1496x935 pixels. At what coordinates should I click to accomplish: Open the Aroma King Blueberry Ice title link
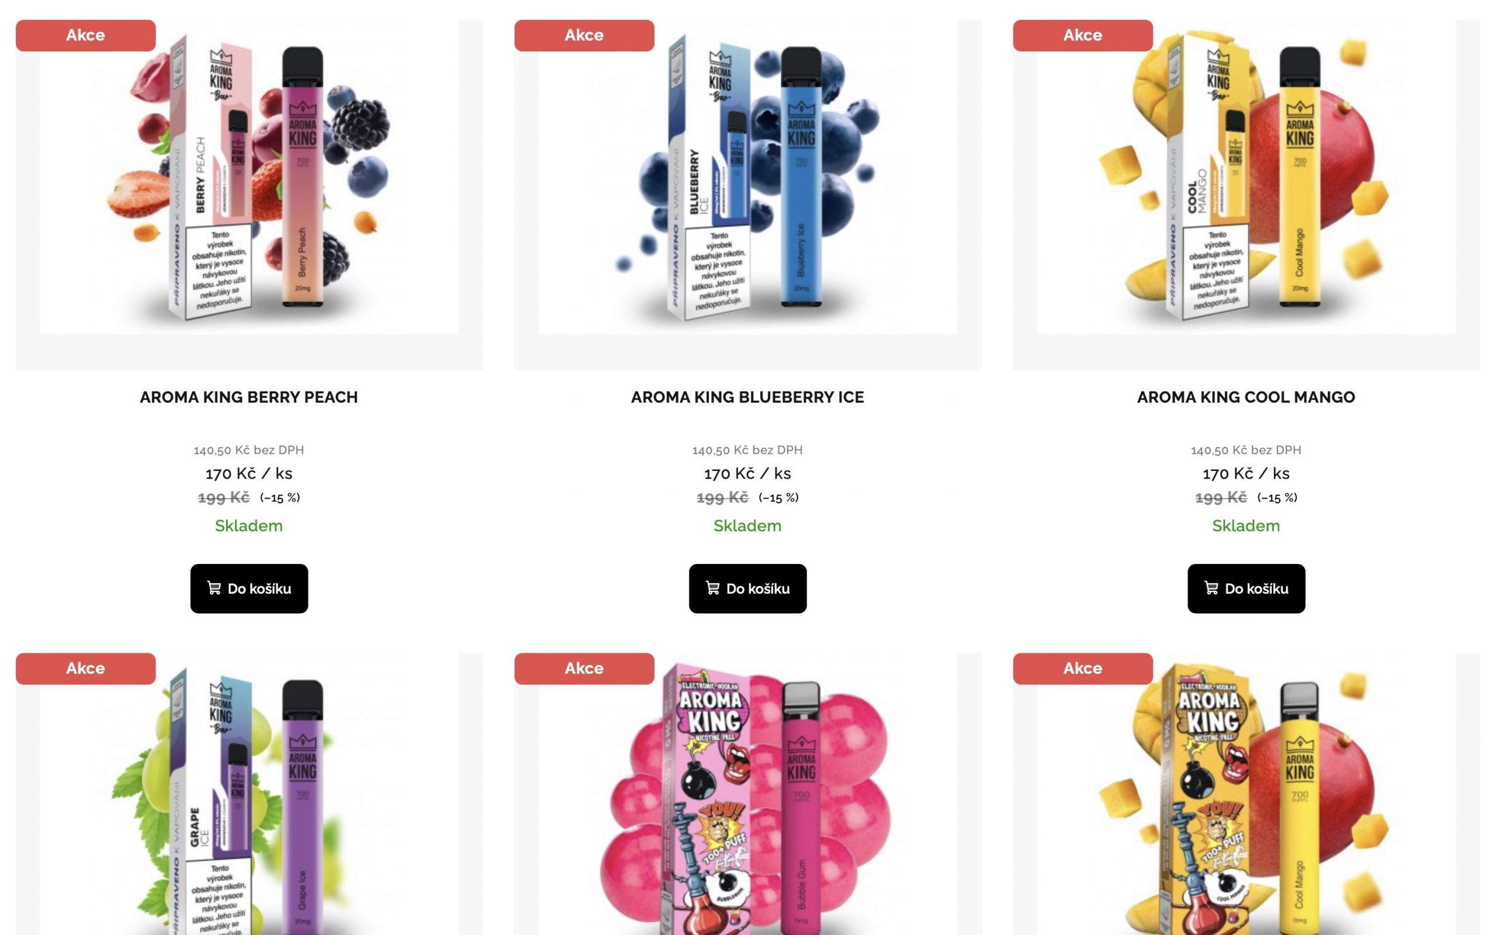747,397
